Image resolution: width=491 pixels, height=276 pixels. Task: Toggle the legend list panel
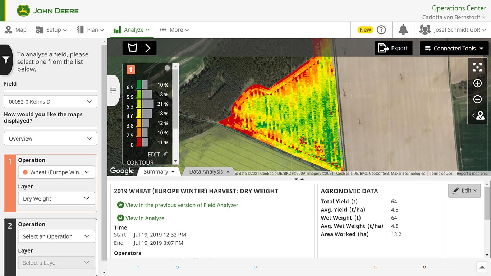tap(113, 90)
